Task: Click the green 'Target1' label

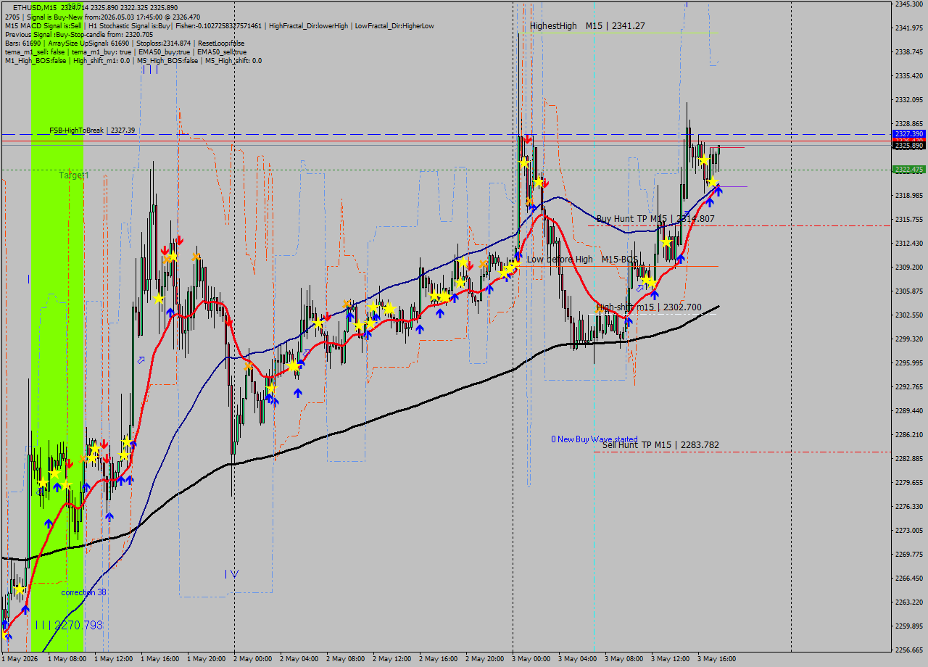Action: tap(74, 175)
